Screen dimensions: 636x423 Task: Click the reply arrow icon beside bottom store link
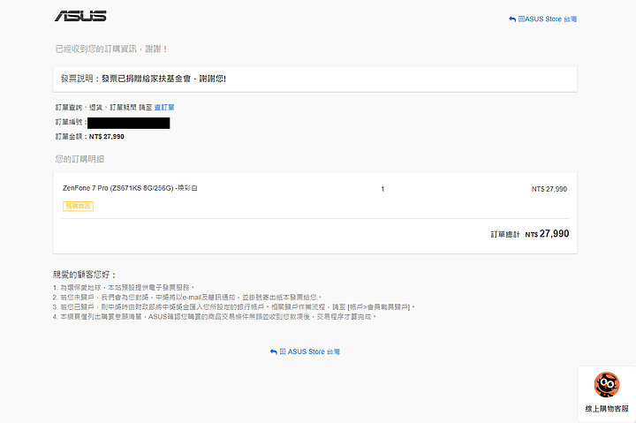(274, 351)
